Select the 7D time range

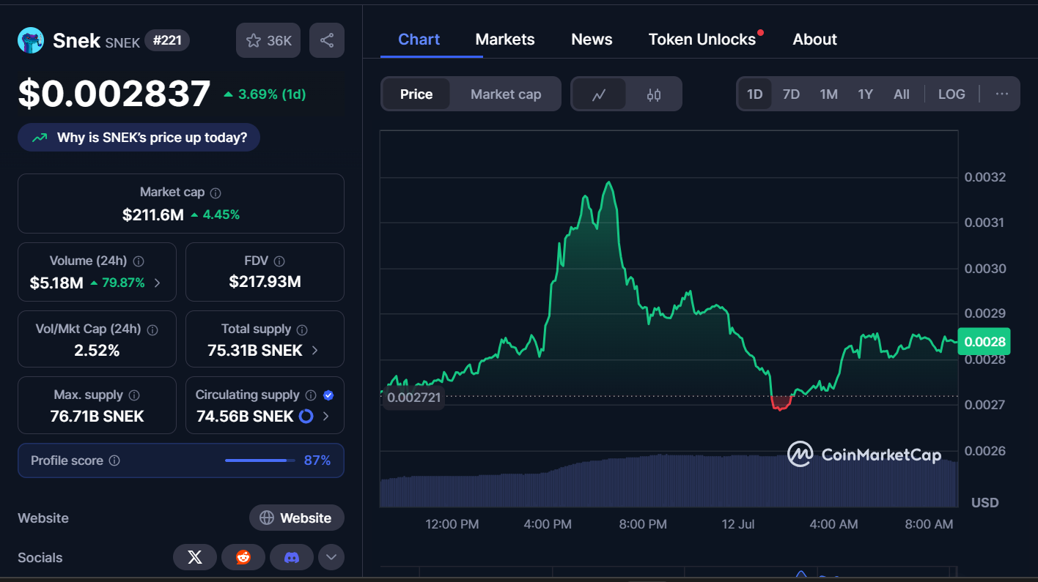coord(791,94)
